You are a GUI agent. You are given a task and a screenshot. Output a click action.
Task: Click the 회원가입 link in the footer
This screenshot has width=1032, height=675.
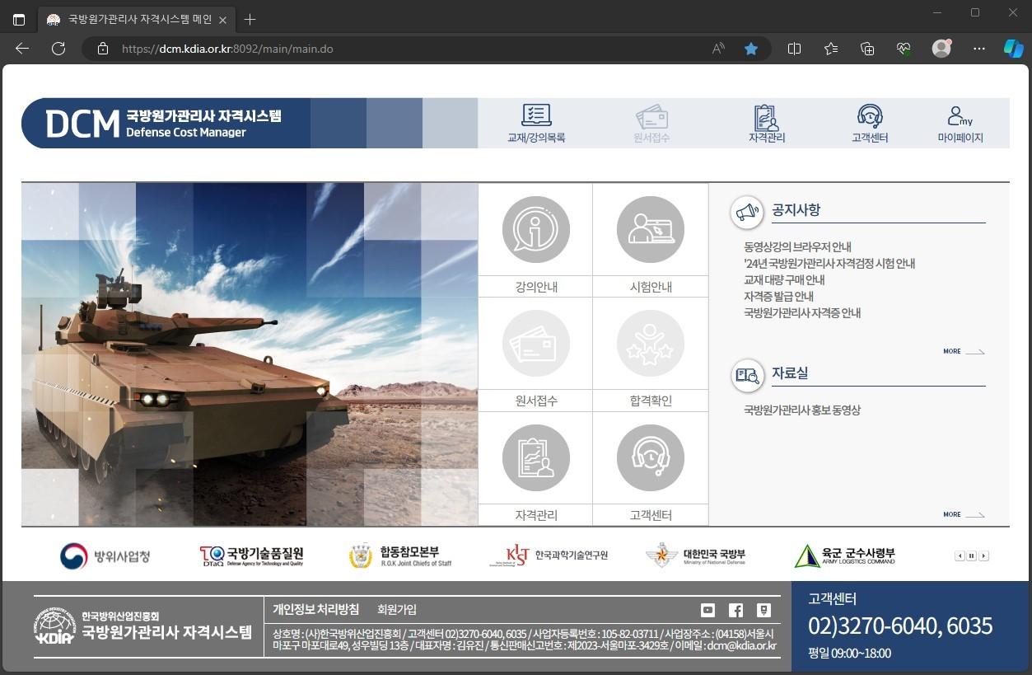tap(396, 610)
